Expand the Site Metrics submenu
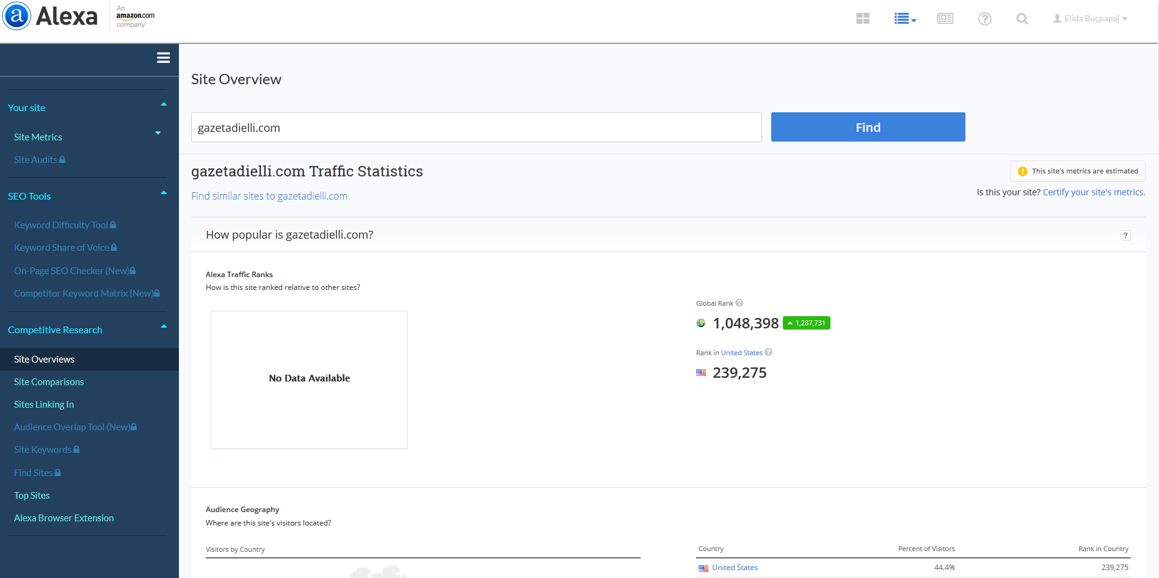 158,133
